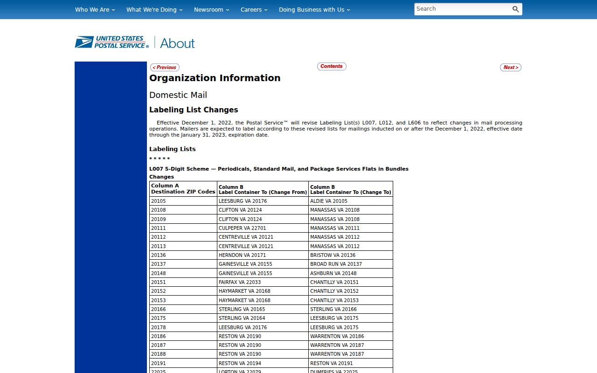Select the STERLING VA 20165 cell

(263, 309)
